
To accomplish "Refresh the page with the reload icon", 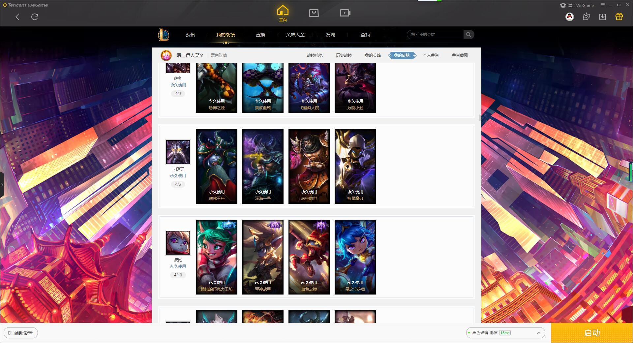I will tap(35, 17).
